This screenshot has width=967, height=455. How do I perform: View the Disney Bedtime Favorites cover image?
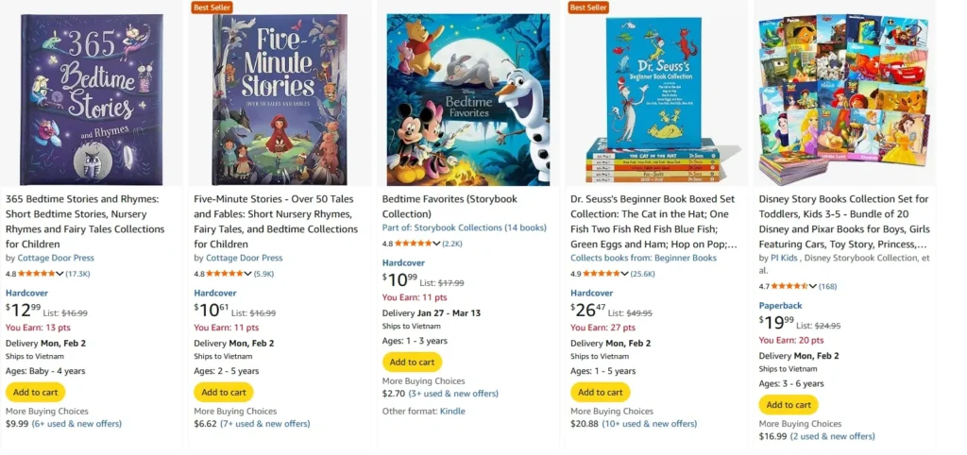(x=467, y=99)
